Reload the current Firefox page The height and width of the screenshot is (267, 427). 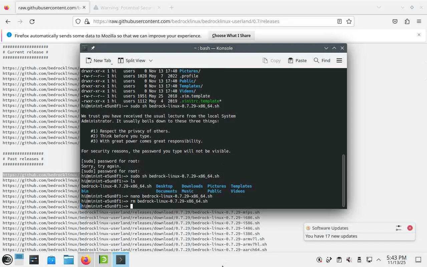[x=32, y=21]
